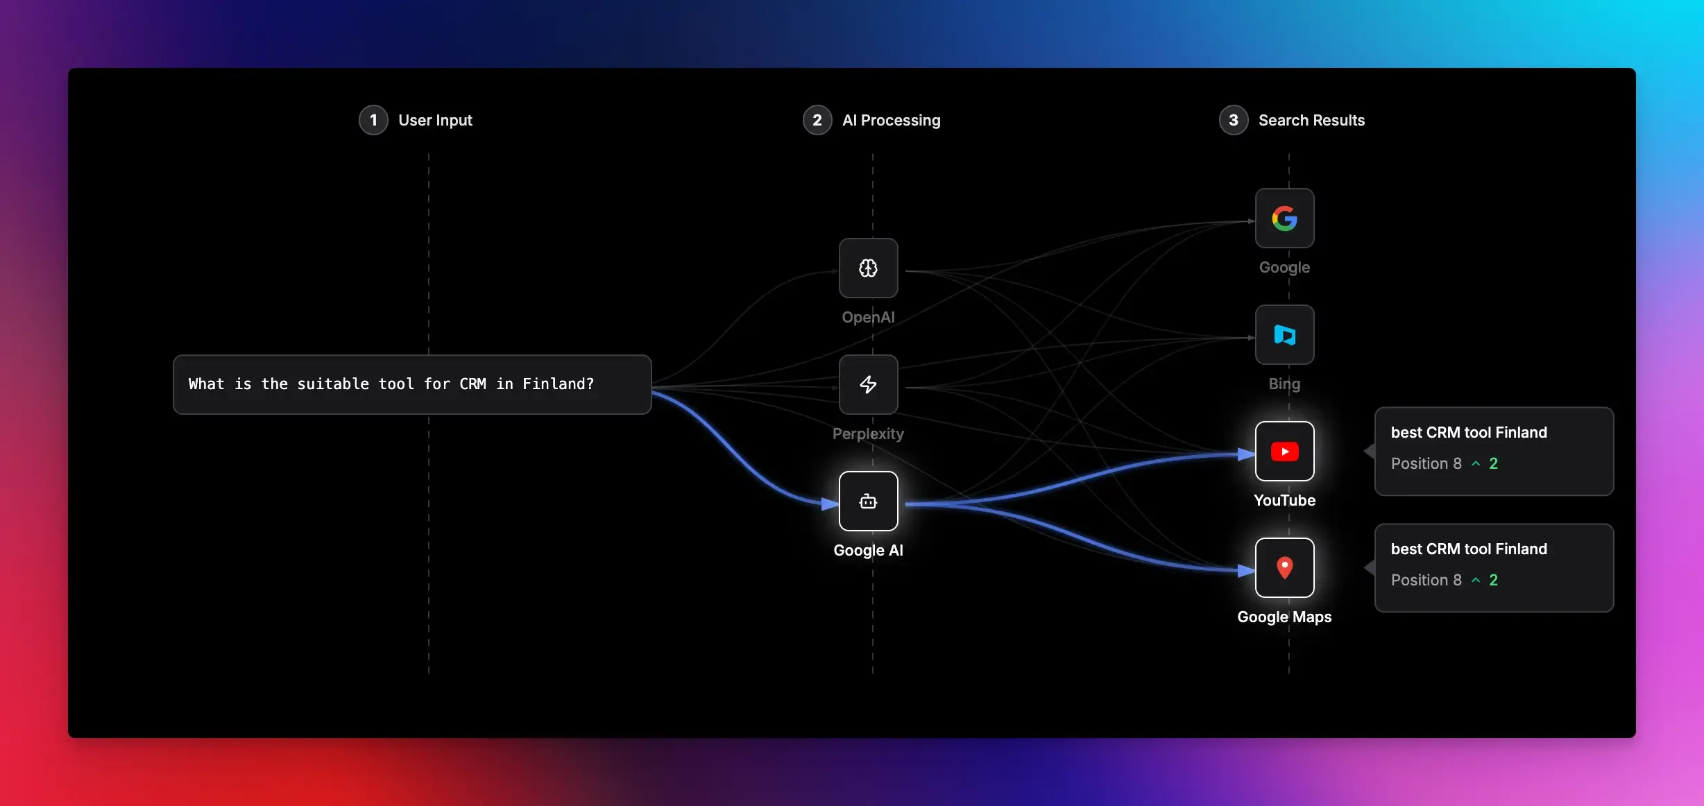The height and width of the screenshot is (806, 1704).
Task: Select the Perplexity lightning bolt node
Action: click(x=868, y=385)
